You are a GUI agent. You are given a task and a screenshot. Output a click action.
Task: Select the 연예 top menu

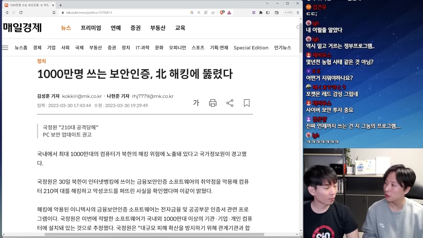116,28
